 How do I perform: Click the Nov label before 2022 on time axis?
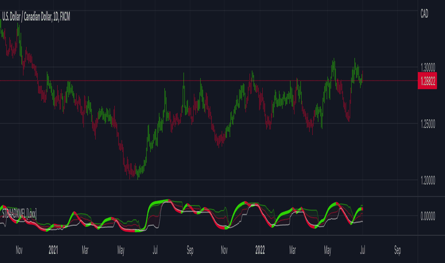[x=224, y=250]
